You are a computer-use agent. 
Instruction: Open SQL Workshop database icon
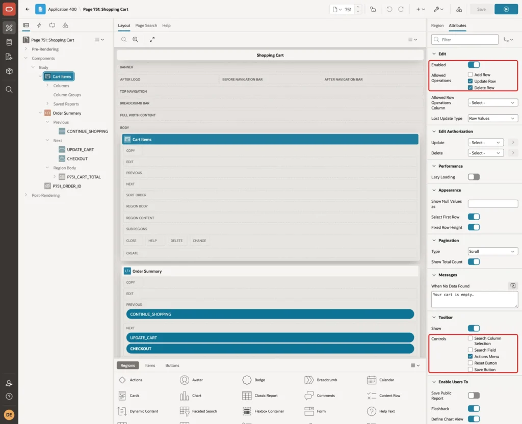[9, 42]
